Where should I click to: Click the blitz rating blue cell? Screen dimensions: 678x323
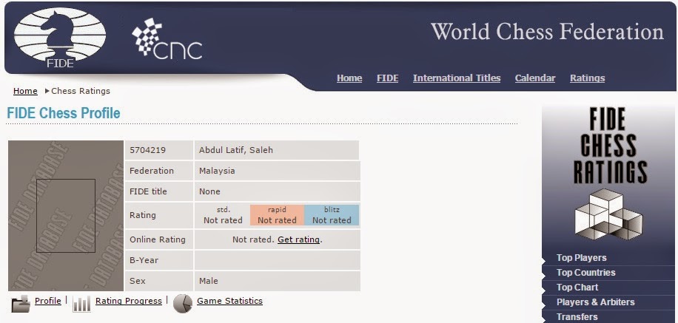click(x=332, y=215)
